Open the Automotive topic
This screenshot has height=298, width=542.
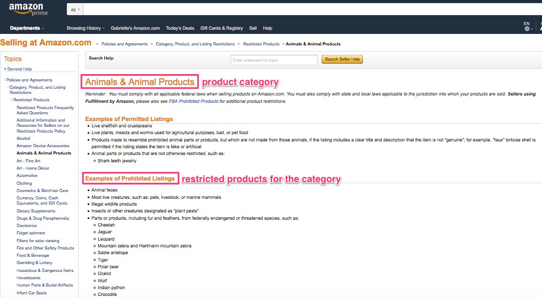tap(27, 176)
